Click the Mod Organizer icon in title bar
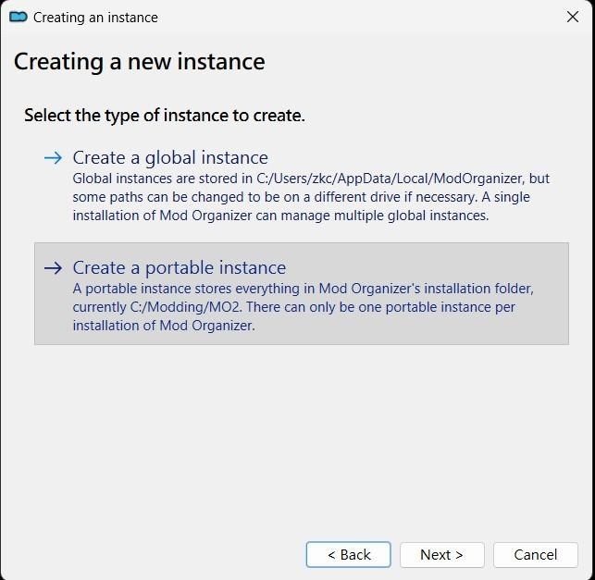The image size is (595, 580). [18, 17]
